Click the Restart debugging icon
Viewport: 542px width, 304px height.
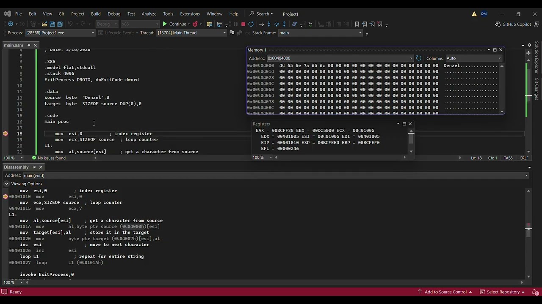251,24
